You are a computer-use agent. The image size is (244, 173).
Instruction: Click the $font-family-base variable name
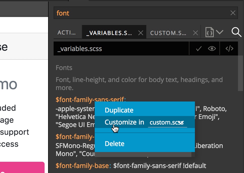pyautogui.click(x=82, y=166)
